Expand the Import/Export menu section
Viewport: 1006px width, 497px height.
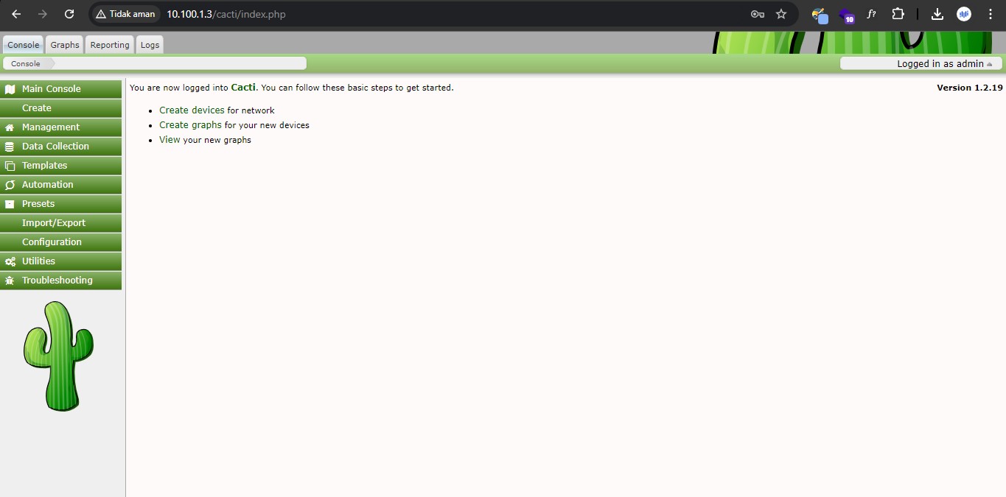click(60, 223)
